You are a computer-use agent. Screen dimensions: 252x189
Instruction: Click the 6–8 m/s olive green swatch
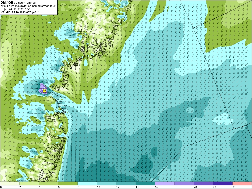tap(68, 183)
